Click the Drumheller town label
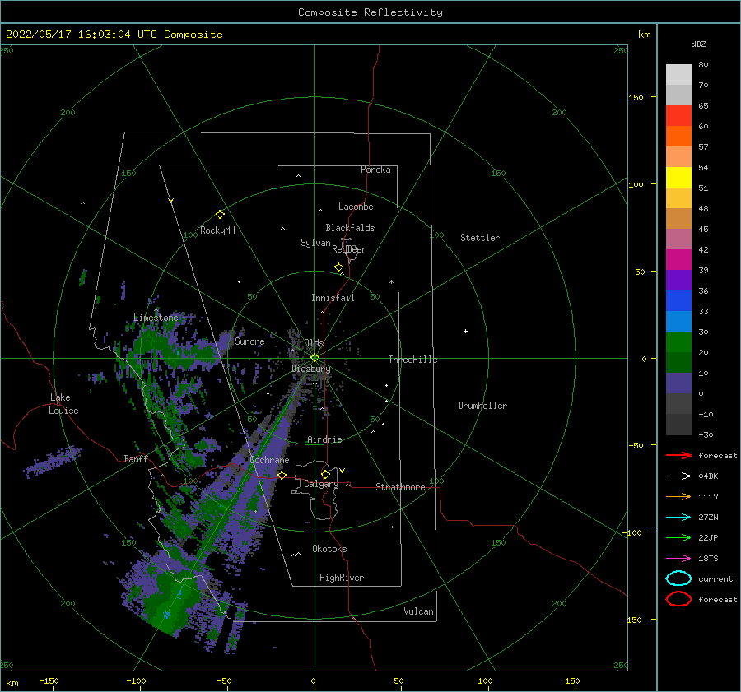Image resolution: width=741 pixels, height=692 pixels. point(482,406)
